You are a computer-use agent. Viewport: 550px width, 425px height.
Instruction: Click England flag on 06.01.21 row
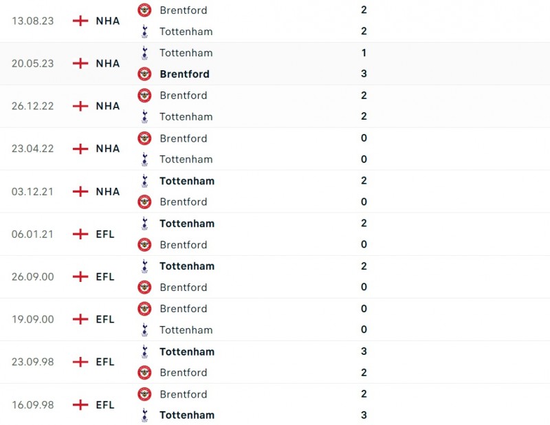tap(80, 234)
